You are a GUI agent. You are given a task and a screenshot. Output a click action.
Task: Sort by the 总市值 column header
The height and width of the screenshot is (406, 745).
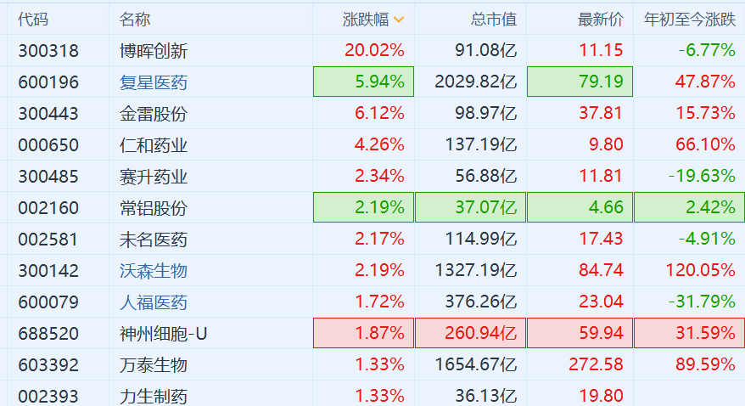pos(493,19)
